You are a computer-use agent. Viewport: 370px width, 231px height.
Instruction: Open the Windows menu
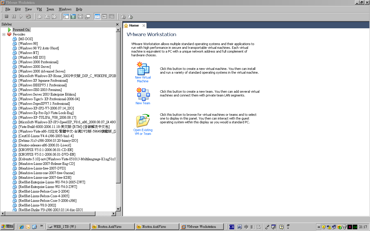pyautogui.click(x=65, y=9)
